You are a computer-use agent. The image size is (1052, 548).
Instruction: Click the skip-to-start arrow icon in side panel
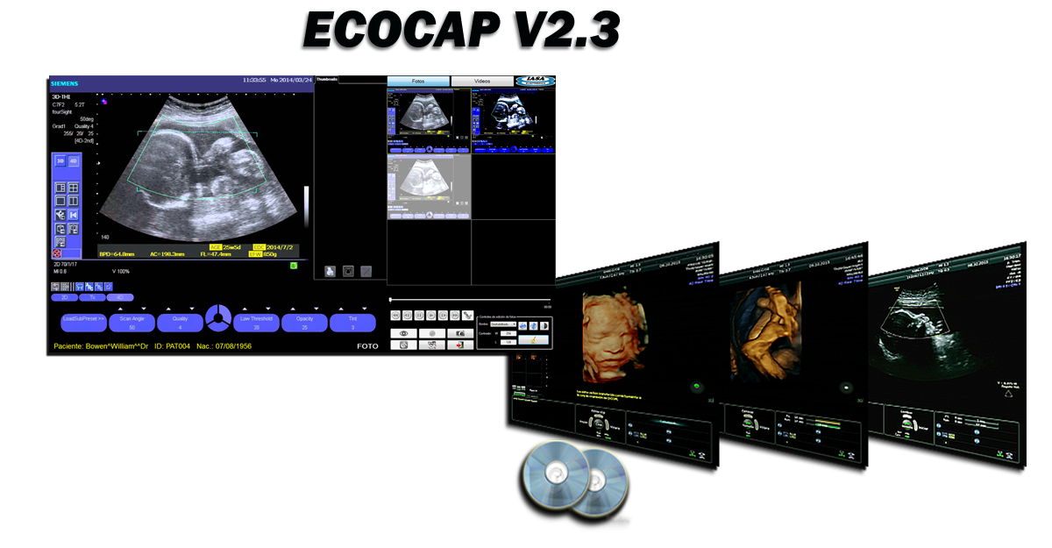pyautogui.click(x=74, y=215)
